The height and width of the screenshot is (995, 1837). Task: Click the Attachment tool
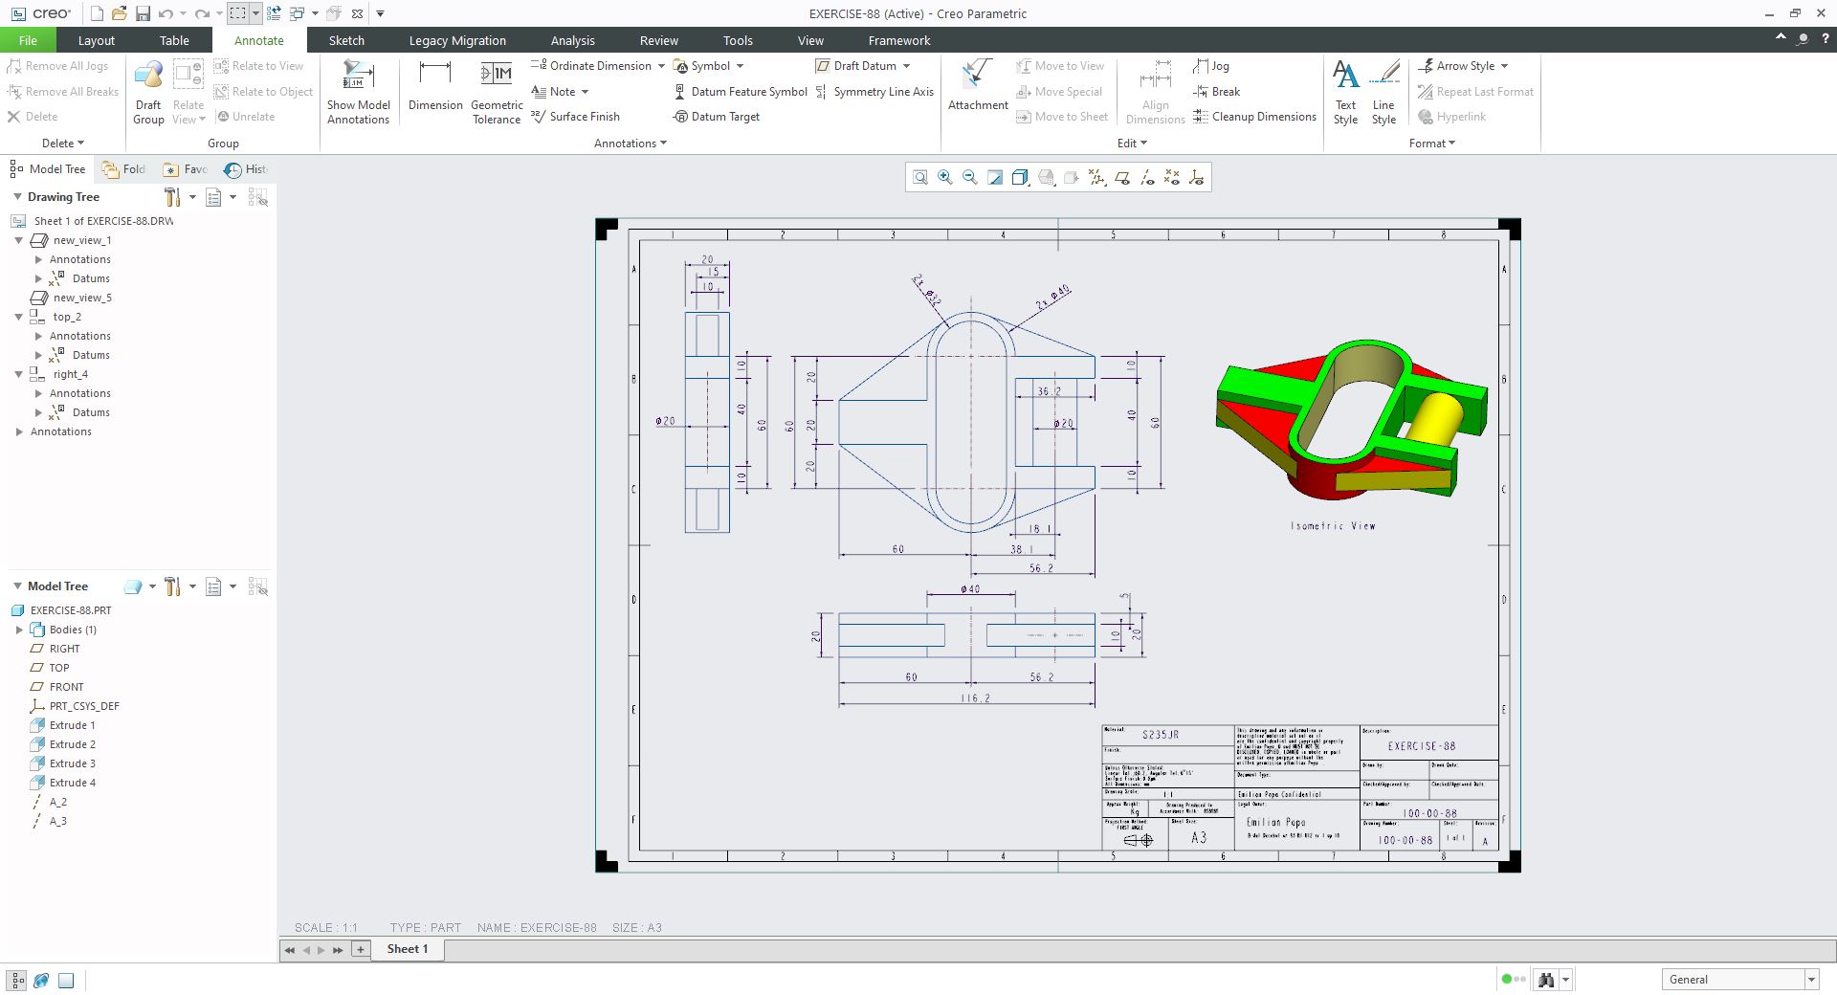(x=978, y=86)
